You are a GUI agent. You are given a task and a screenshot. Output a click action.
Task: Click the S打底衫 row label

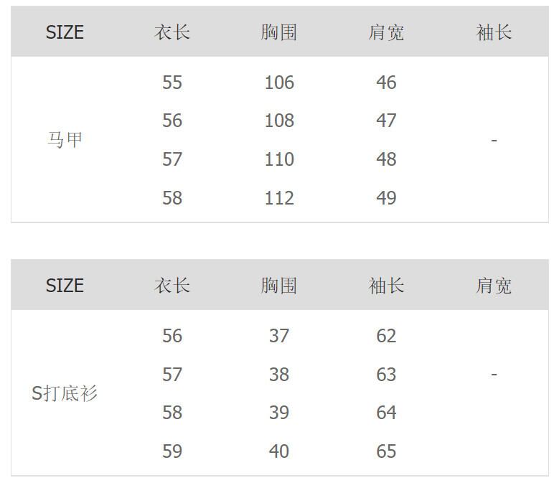click(65, 393)
